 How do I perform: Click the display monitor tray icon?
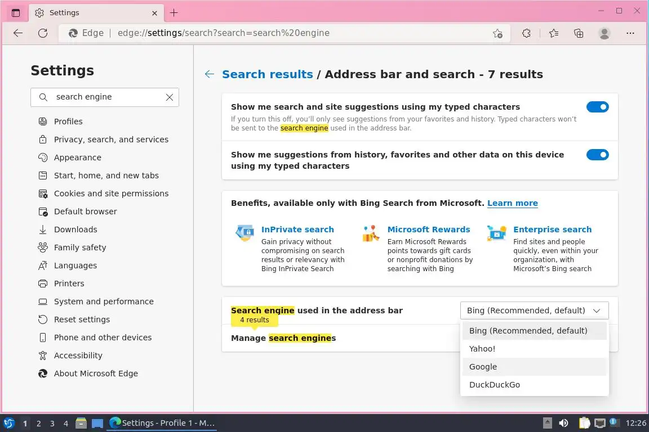click(600, 423)
